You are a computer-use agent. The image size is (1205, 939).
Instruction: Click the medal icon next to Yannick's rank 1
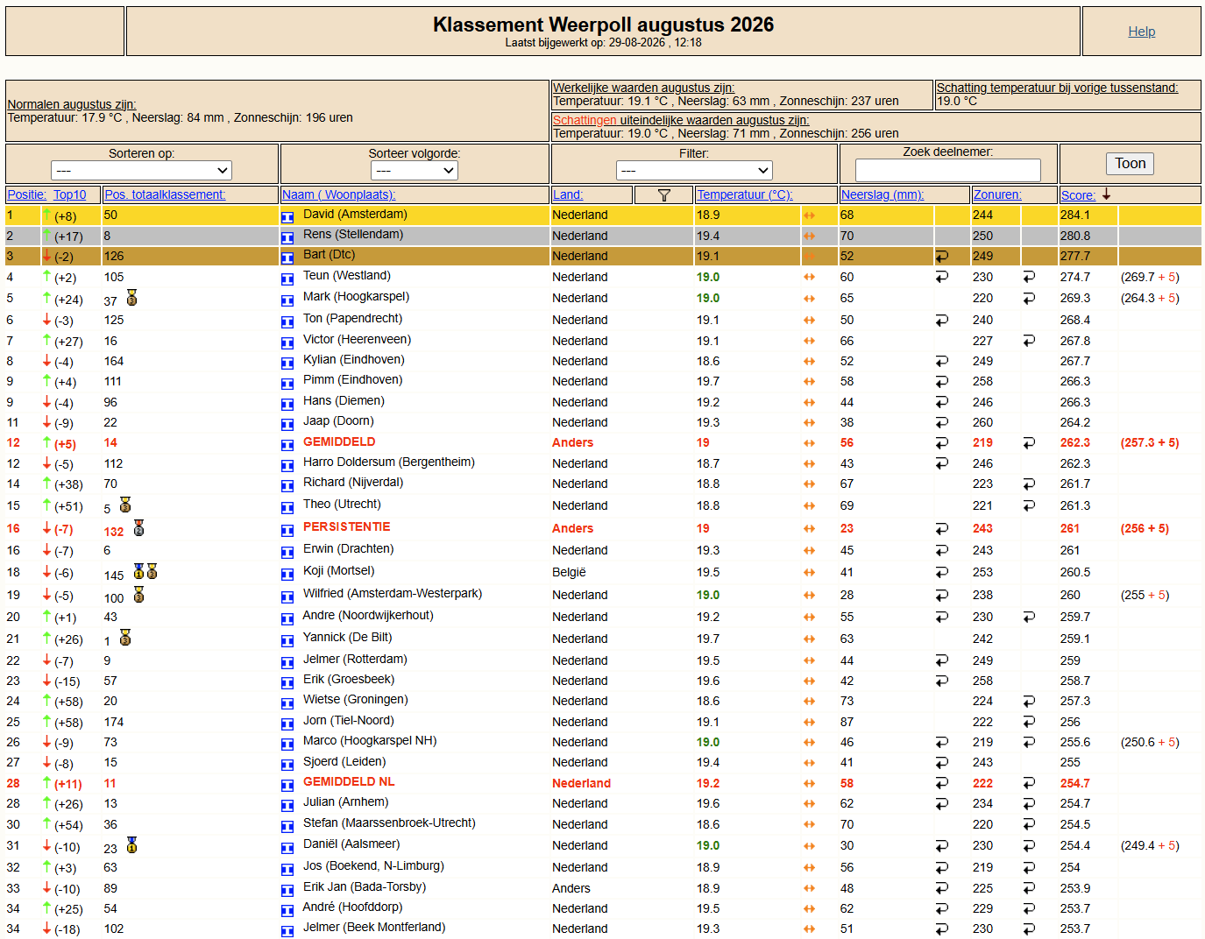click(125, 638)
